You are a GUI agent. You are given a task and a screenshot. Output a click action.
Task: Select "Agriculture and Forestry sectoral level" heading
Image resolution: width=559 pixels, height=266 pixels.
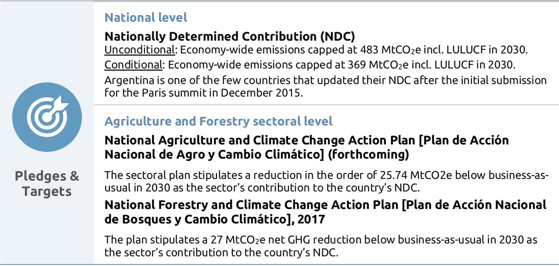point(218,121)
